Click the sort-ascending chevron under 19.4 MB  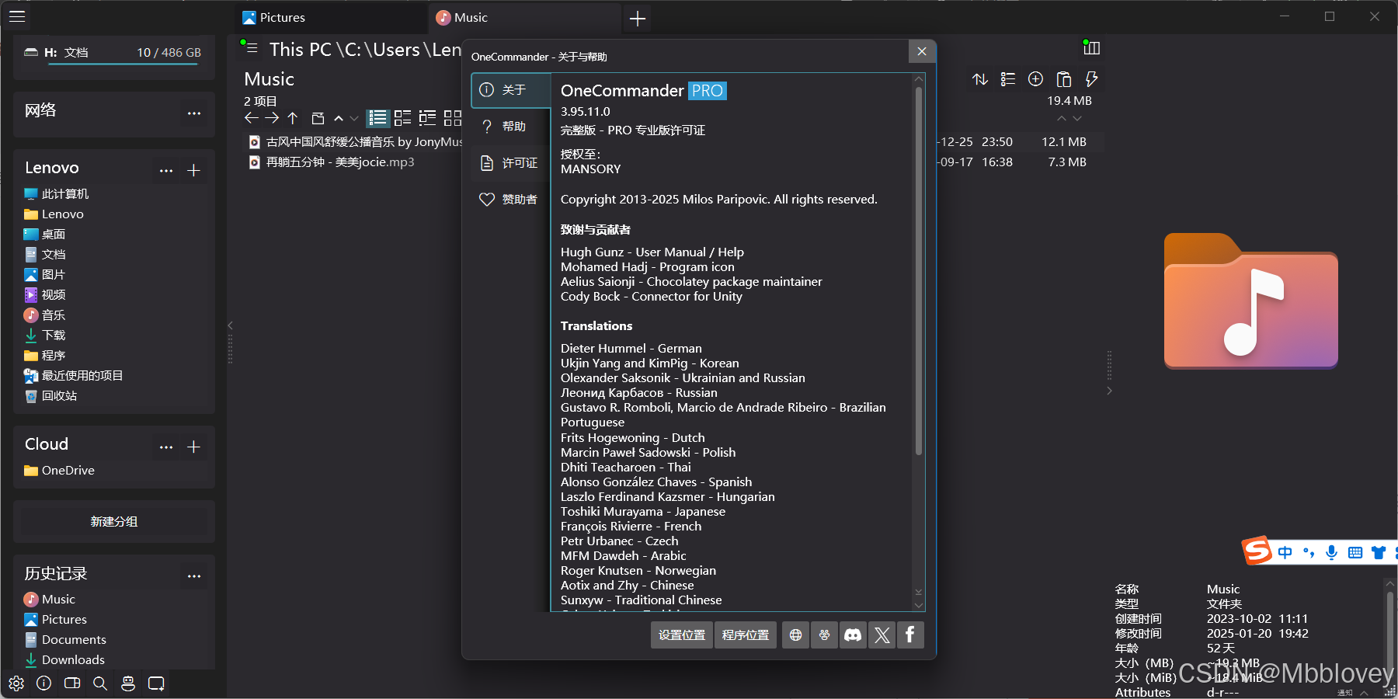(x=1062, y=118)
